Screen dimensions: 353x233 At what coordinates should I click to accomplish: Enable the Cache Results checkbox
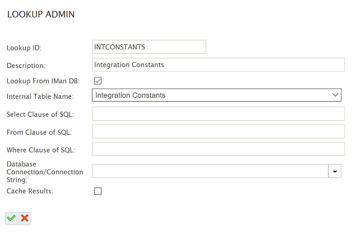(x=97, y=191)
